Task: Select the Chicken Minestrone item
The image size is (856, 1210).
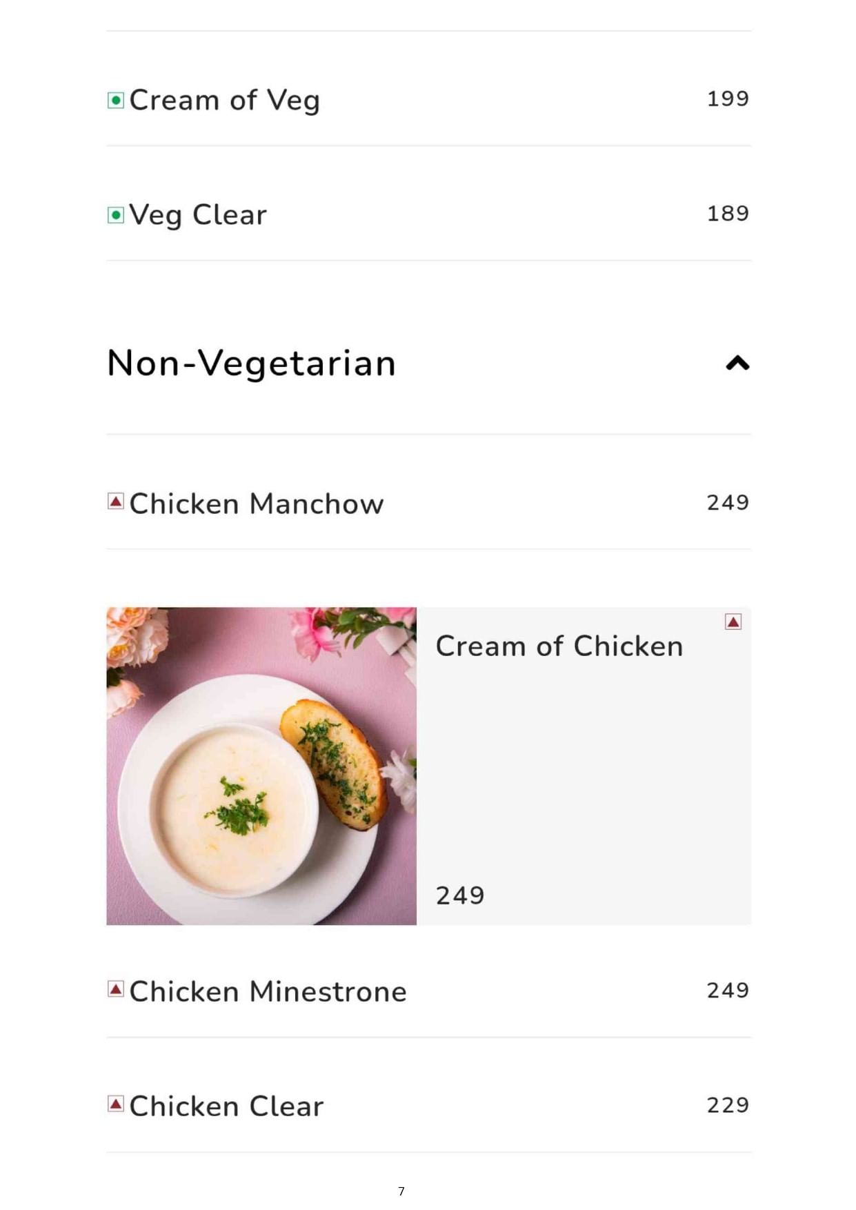Action: coord(268,992)
